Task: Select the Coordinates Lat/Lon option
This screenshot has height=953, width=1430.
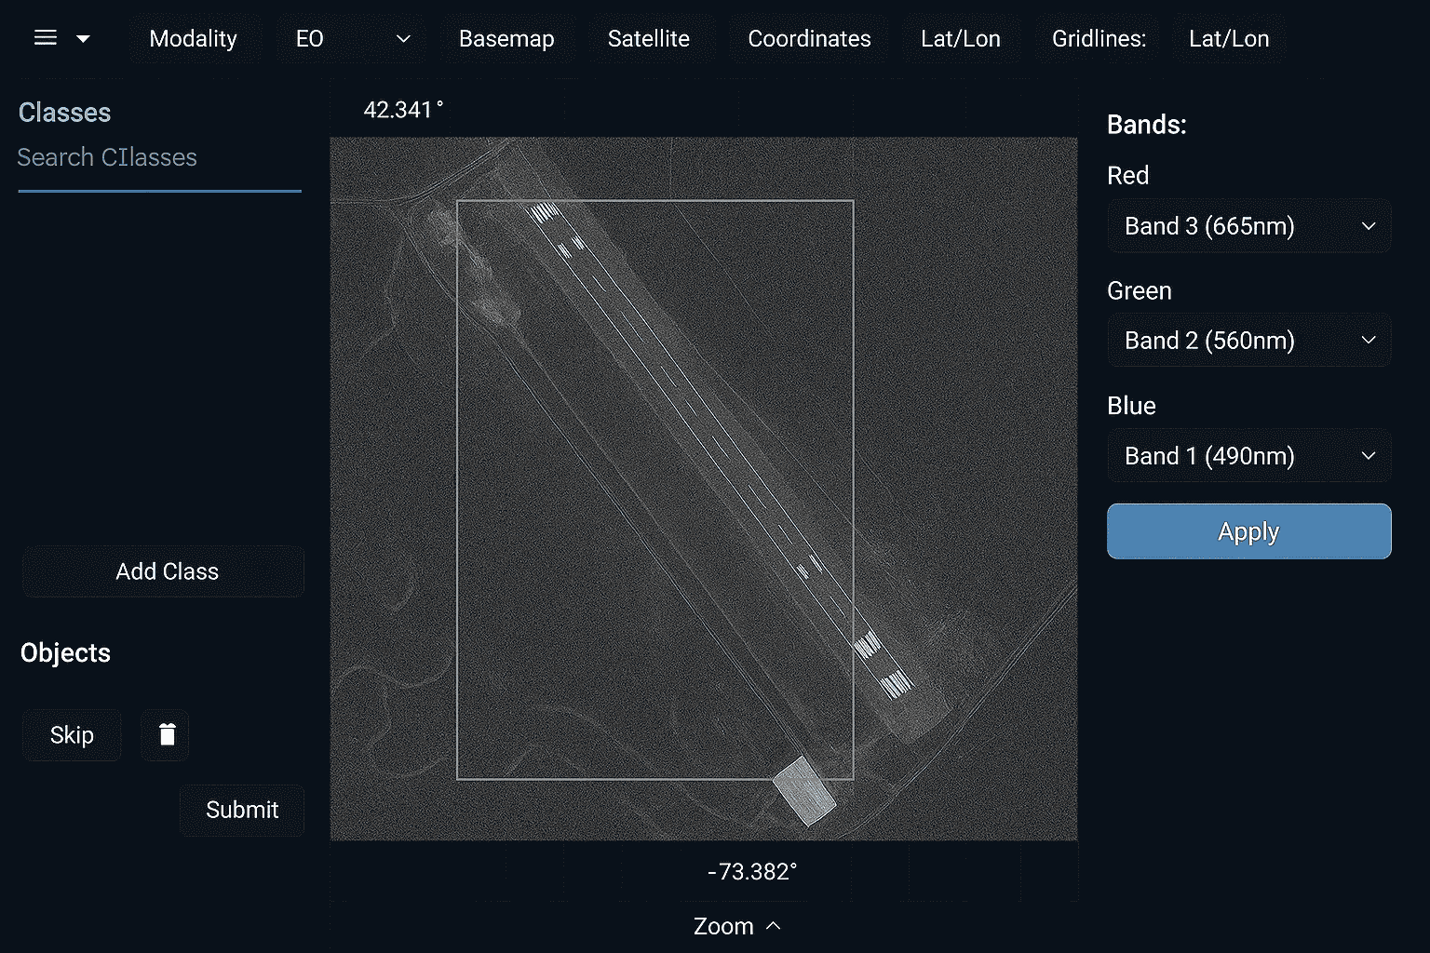Action: (960, 39)
